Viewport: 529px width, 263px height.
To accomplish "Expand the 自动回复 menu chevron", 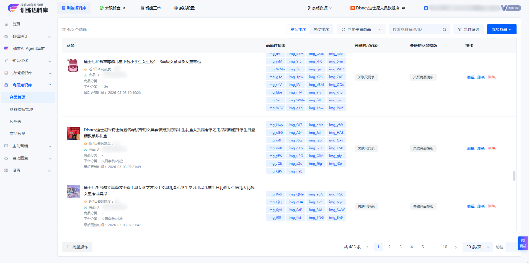I will coord(50,158).
